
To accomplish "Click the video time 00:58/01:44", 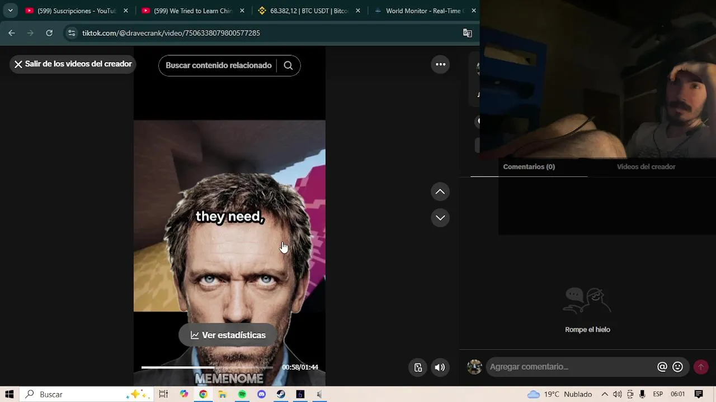I will [x=300, y=367].
